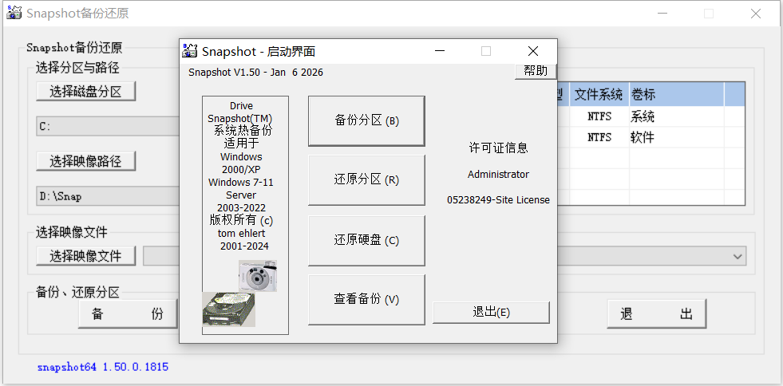This screenshot has width=783, height=386.
Task: Click the D:\Snap image path field
Action: pyautogui.click(x=108, y=196)
